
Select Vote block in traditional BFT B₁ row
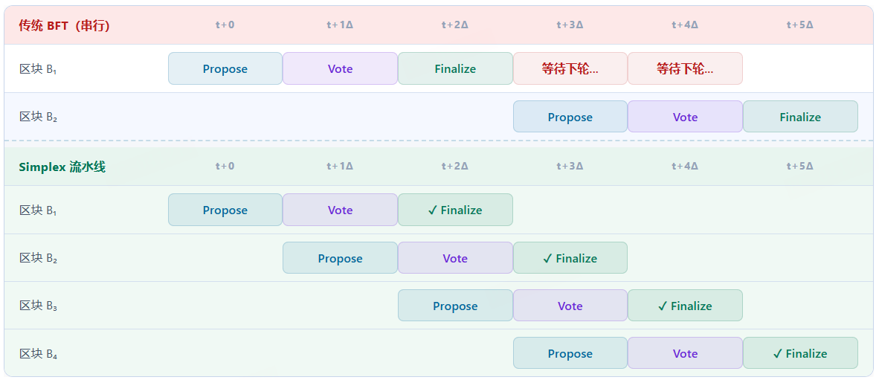pyautogui.click(x=340, y=68)
